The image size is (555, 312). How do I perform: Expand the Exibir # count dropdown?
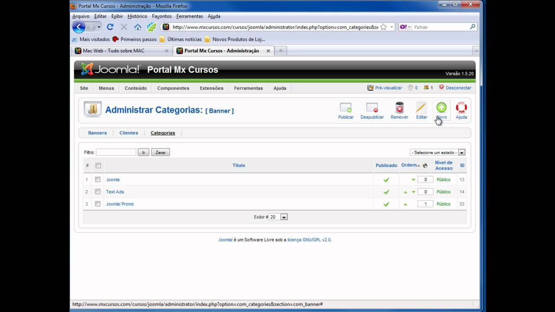point(284,217)
